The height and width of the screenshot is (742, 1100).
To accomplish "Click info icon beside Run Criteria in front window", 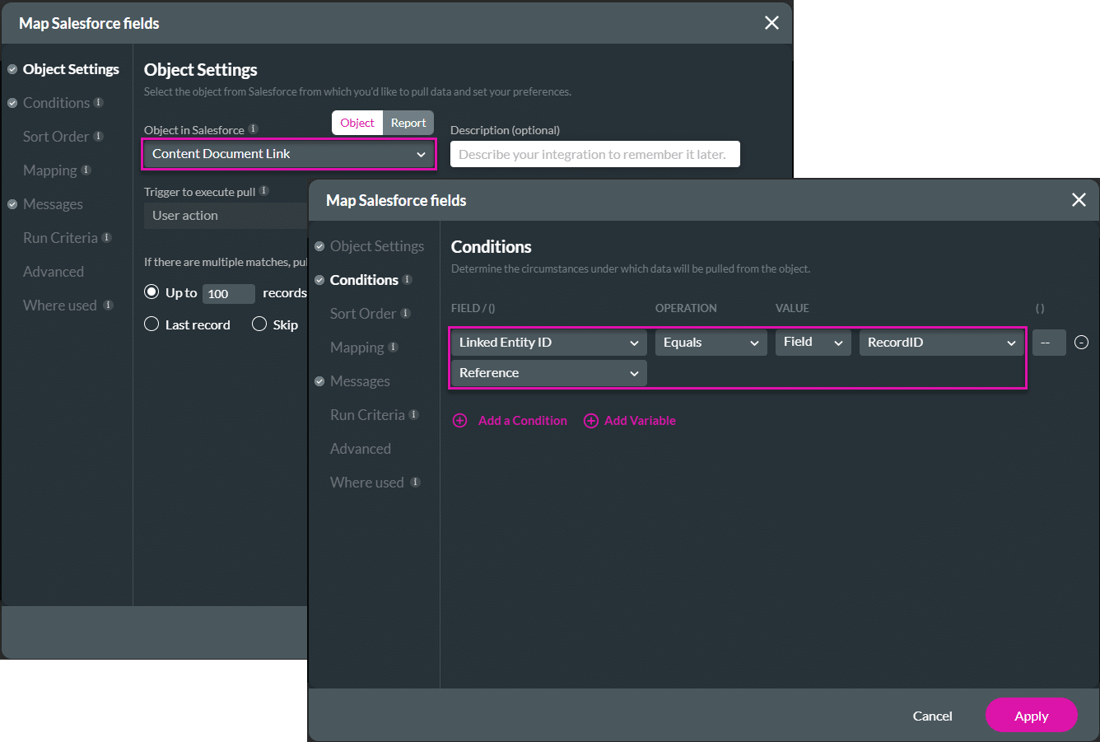I will pos(414,415).
